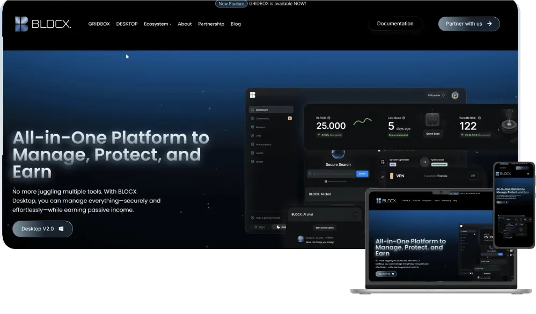Image resolution: width=536 pixels, height=314 pixels.
Task: Click the Secure Search globe icon
Action: [x=338, y=154]
